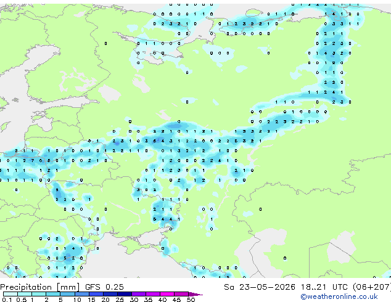This screenshot has width=391, height=302.
Task: Click the arrow tip above 50 mm legend end
Action: 196,294
